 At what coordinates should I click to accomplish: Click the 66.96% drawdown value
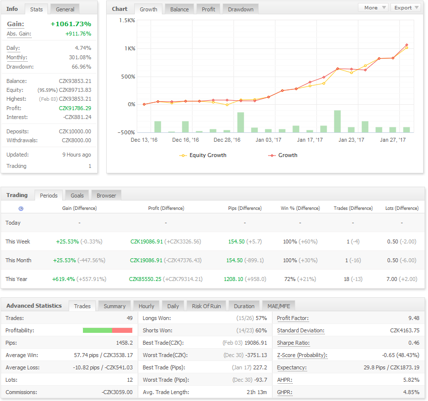pos(81,67)
